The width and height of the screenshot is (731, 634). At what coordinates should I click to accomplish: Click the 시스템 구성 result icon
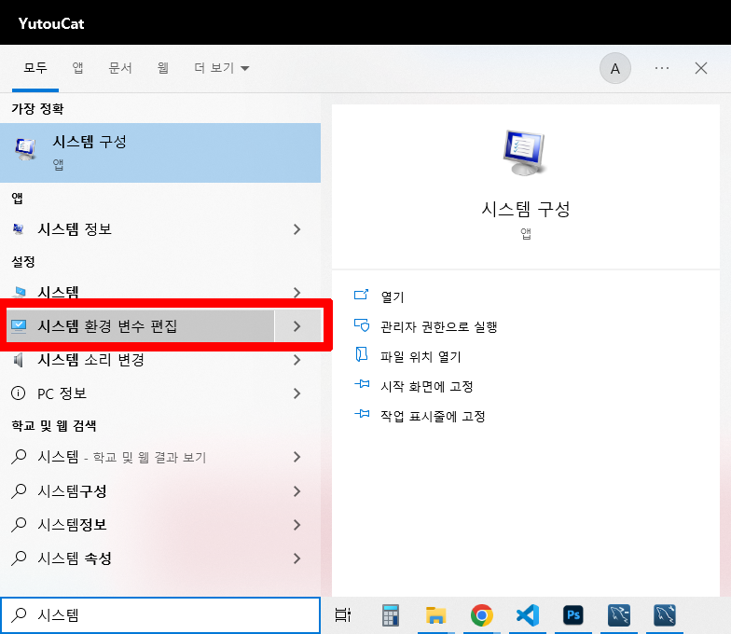[x=25, y=149]
